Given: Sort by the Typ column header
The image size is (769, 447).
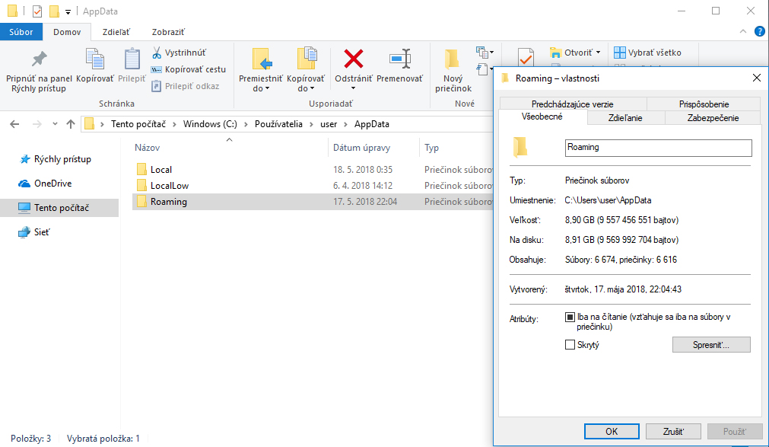Looking at the screenshot, I should [x=431, y=148].
